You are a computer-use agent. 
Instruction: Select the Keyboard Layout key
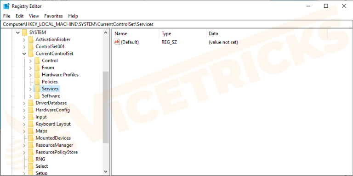(53, 124)
